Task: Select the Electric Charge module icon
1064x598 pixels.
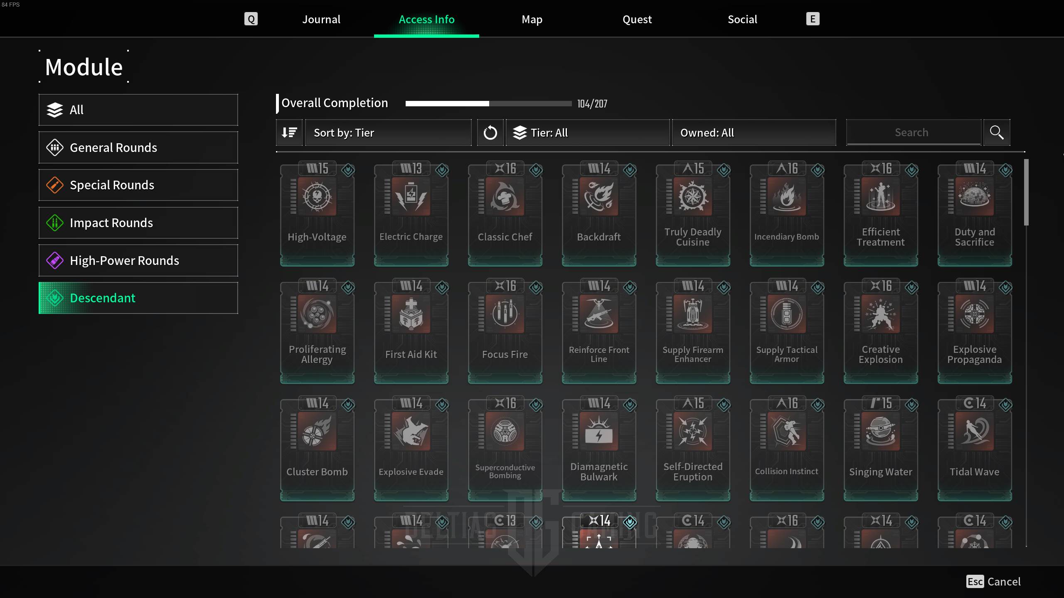Action: pos(411,196)
